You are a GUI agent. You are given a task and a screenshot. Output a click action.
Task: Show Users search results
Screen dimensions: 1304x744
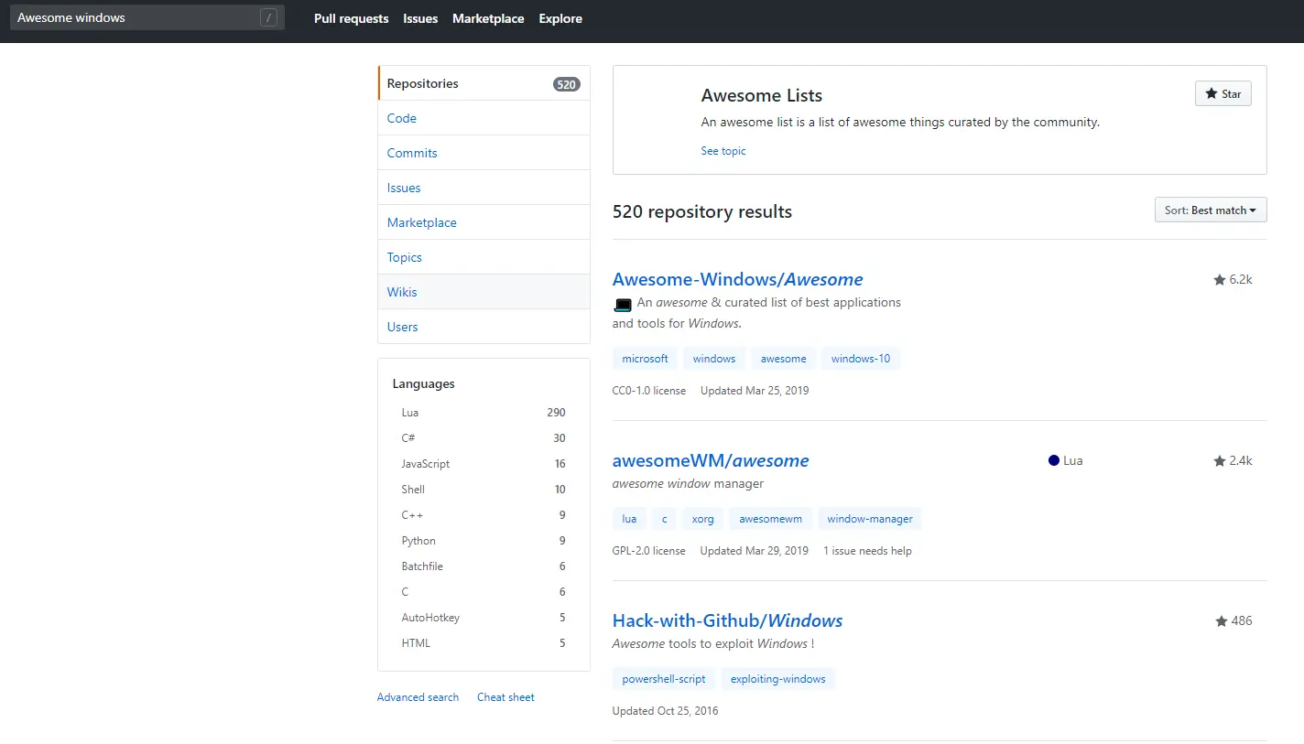(484, 327)
